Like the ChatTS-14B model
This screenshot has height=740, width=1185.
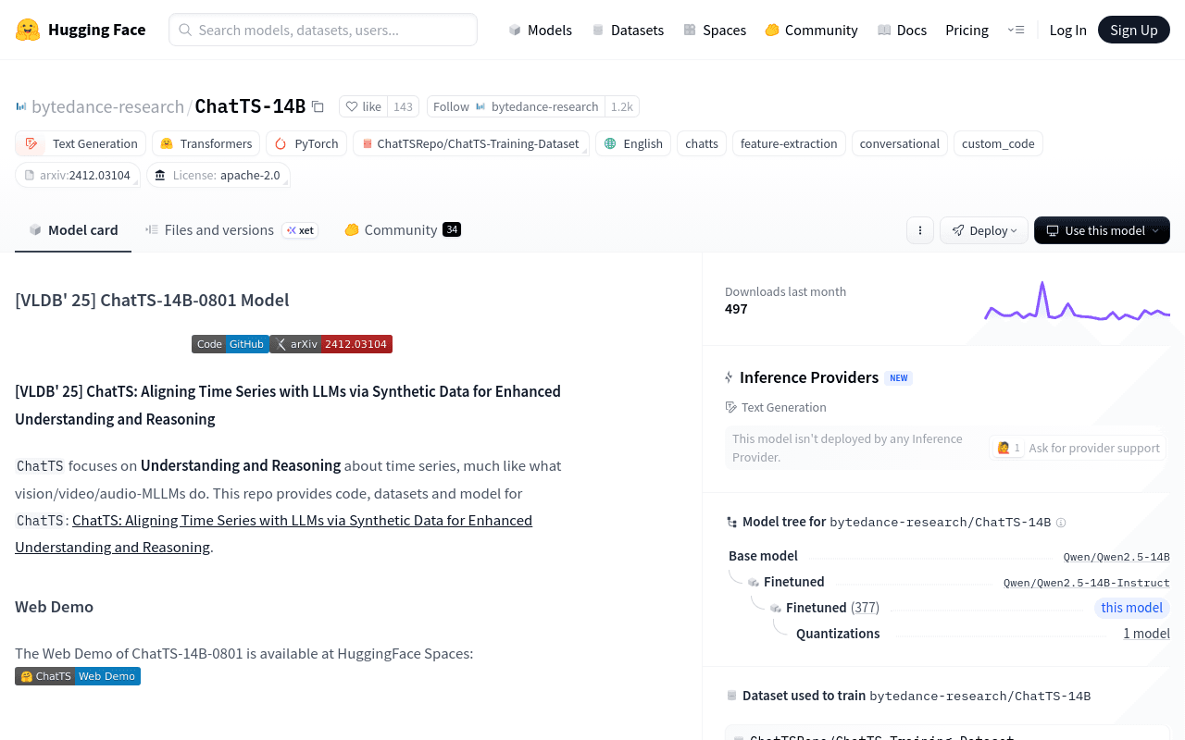pos(363,106)
